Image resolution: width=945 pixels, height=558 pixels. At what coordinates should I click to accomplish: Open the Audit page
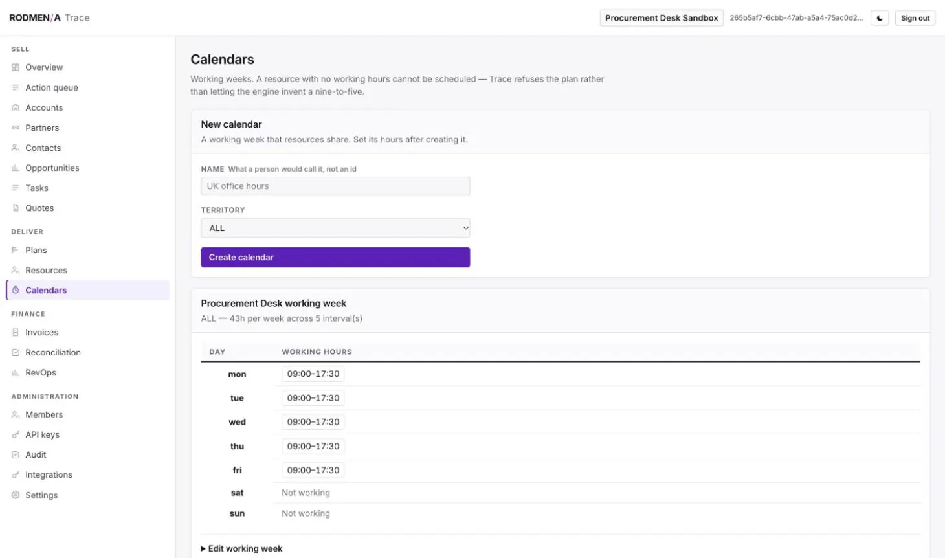36,454
